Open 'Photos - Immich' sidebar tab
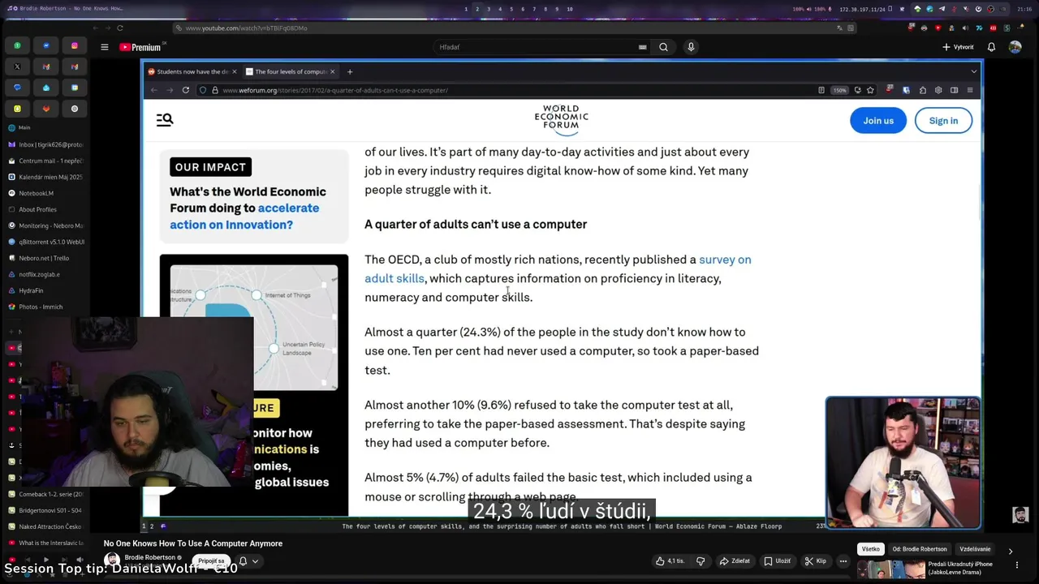This screenshot has width=1039, height=584. (46, 307)
